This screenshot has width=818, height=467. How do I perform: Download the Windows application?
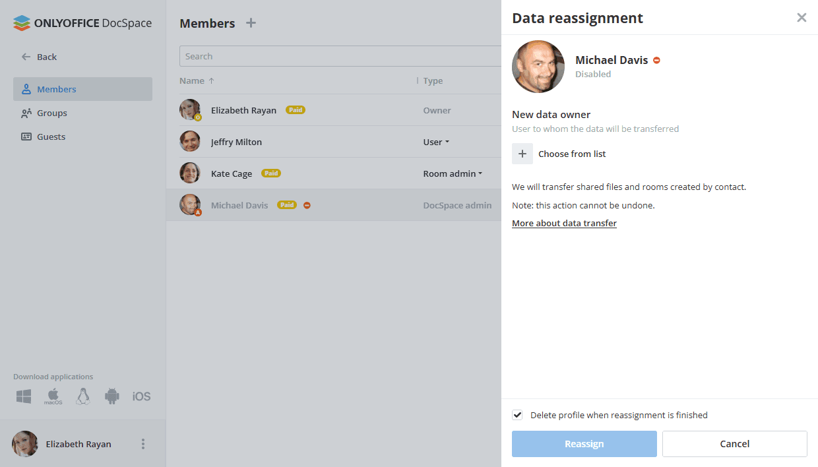click(23, 396)
